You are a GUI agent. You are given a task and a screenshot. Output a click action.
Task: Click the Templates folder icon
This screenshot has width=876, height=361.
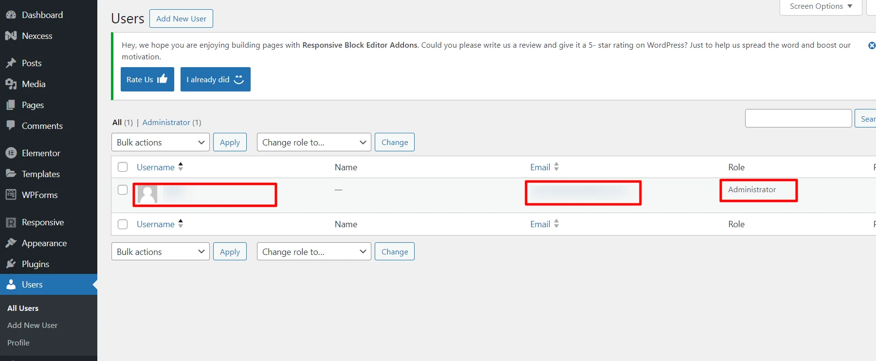point(11,174)
